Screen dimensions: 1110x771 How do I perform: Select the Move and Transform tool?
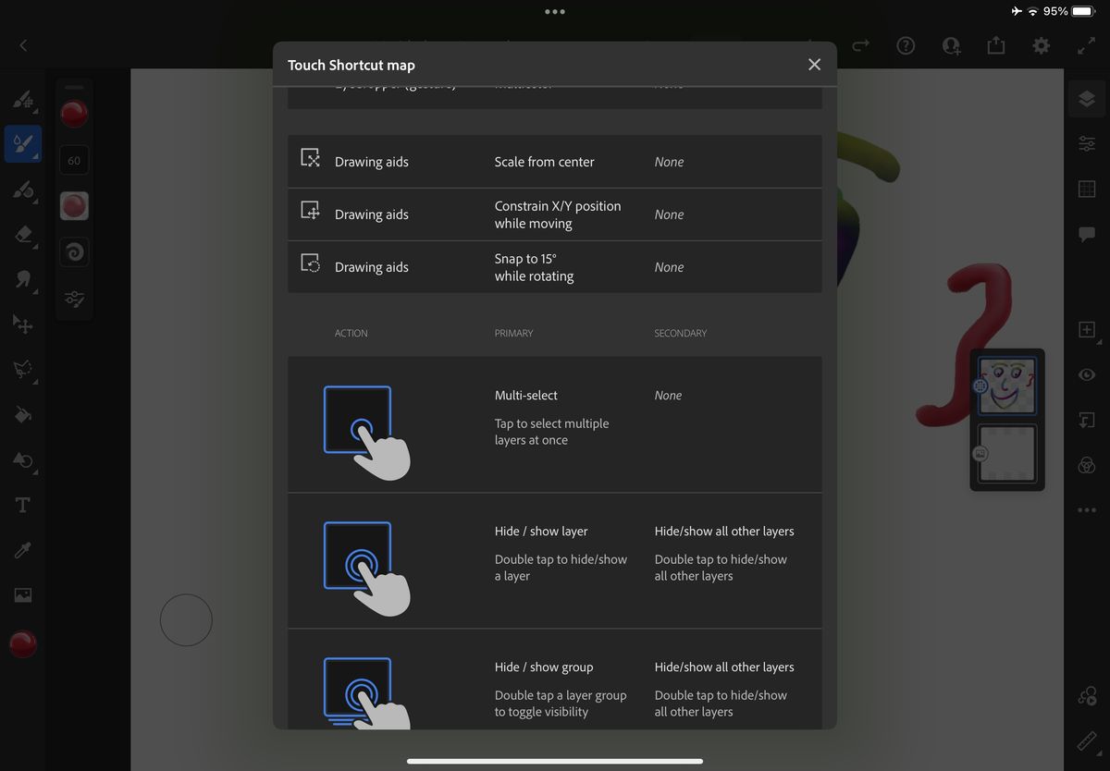[23, 324]
